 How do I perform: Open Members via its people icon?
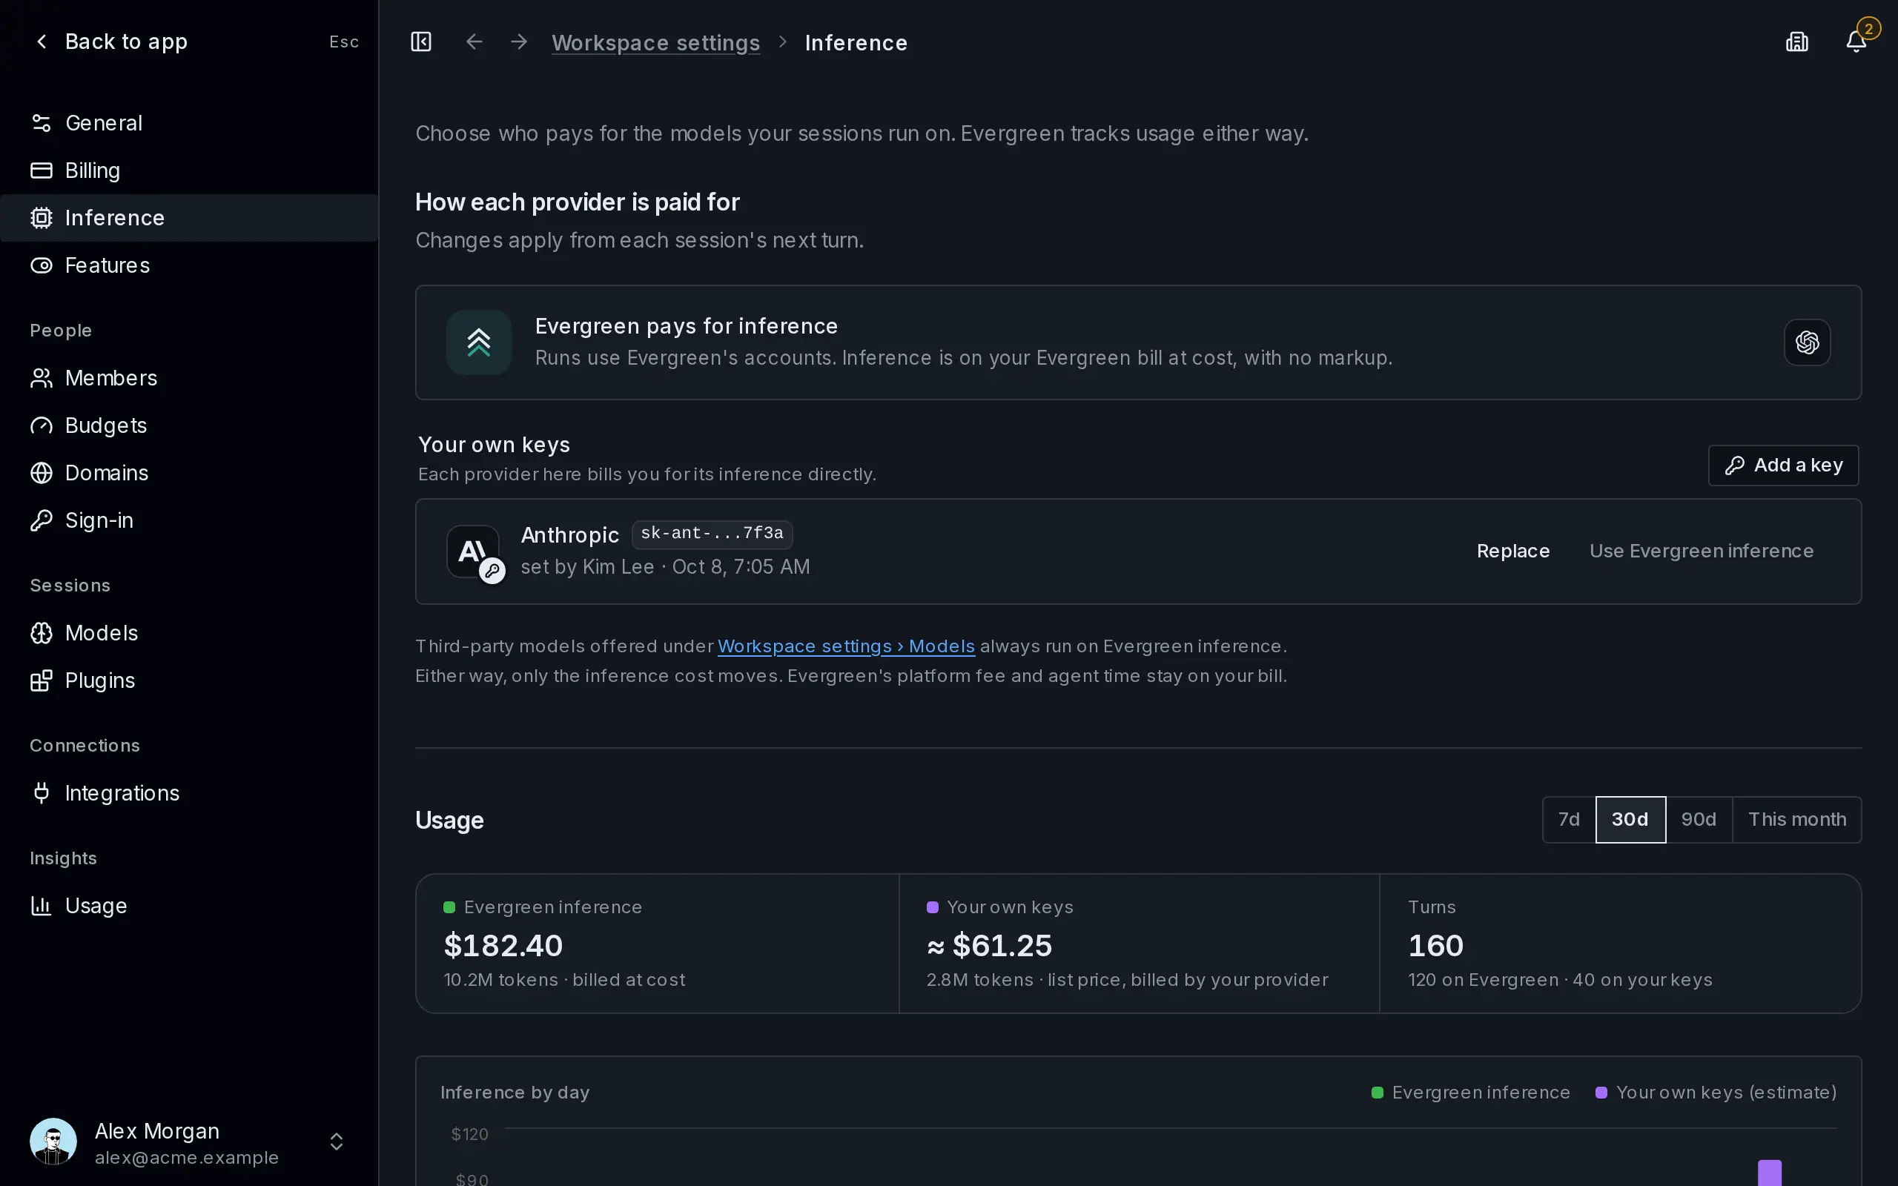pyautogui.click(x=42, y=378)
